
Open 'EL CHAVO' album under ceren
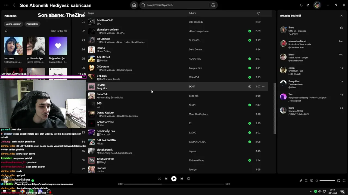point(296,74)
